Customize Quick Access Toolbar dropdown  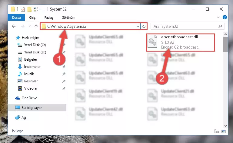tap(44, 10)
